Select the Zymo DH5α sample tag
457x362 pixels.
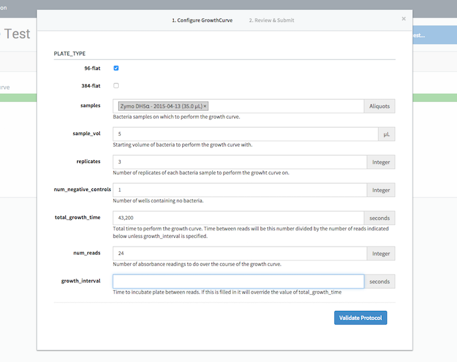(x=160, y=106)
